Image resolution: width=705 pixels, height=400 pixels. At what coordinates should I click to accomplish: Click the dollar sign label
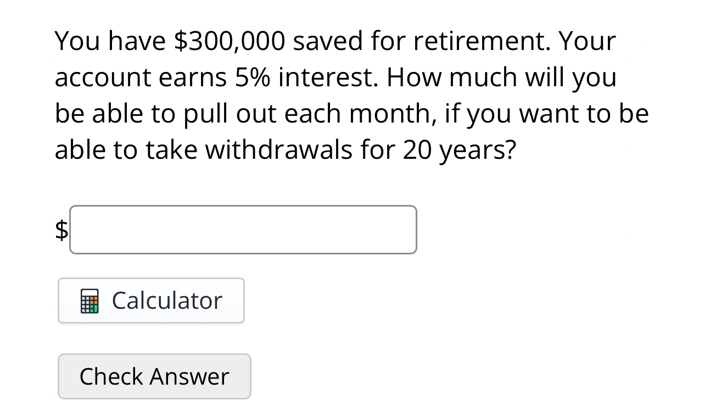pos(61,230)
